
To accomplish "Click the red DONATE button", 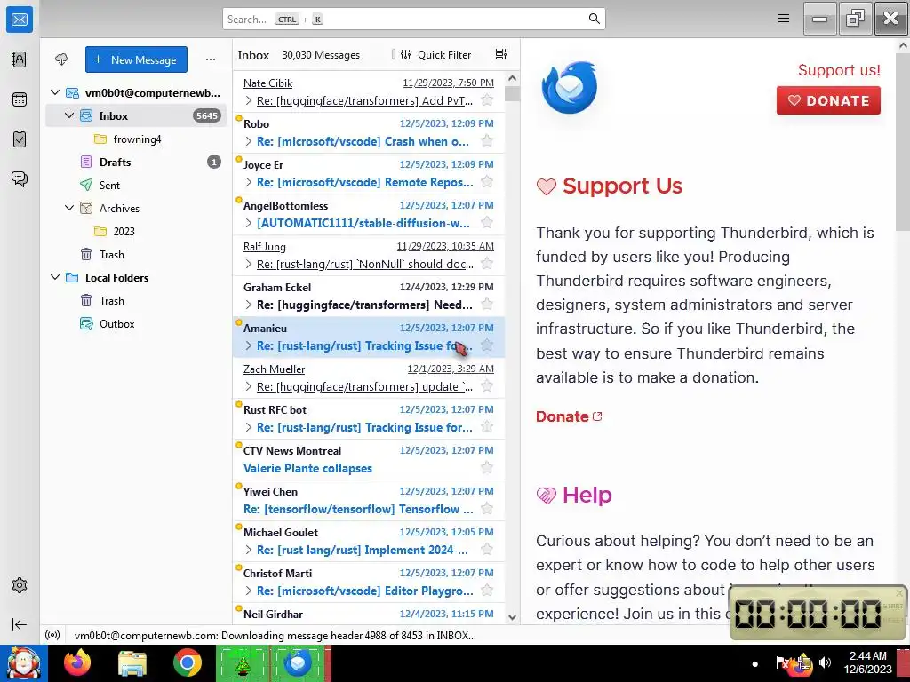I will tap(828, 100).
